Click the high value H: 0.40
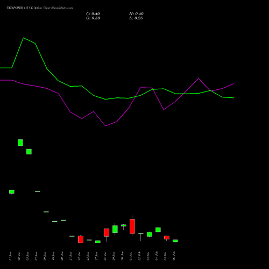 136,14
